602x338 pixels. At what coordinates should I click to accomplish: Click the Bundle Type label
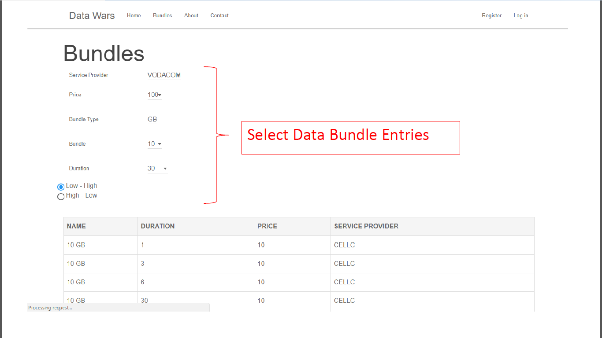pos(84,119)
